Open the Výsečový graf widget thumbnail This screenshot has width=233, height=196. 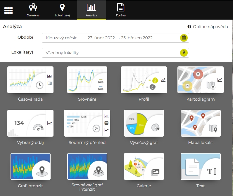tap(144, 123)
